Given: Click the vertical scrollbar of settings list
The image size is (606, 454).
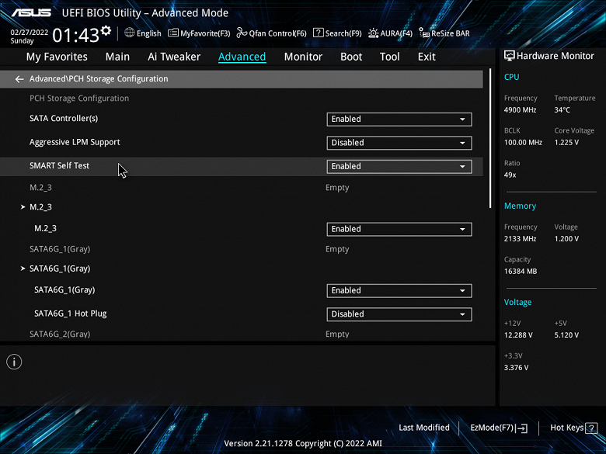Looking at the screenshot, I should tap(490, 138).
